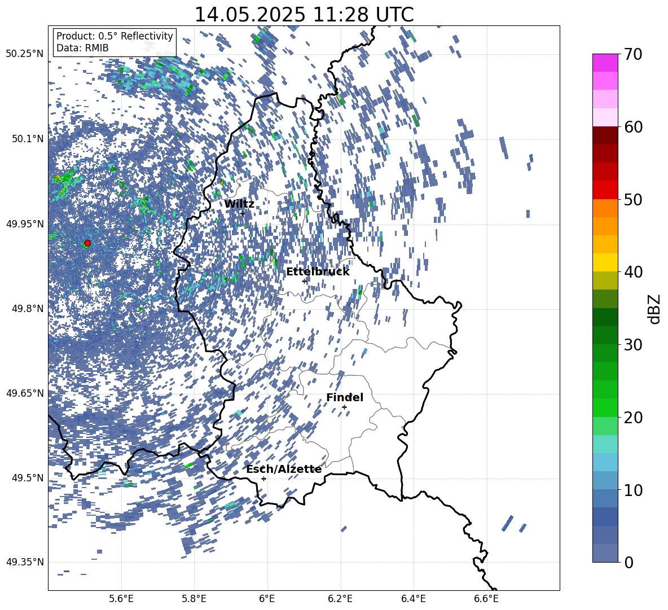Viewport: 668px width, 610px height.
Task: Click the Findel station cross marker
Action: (344, 407)
